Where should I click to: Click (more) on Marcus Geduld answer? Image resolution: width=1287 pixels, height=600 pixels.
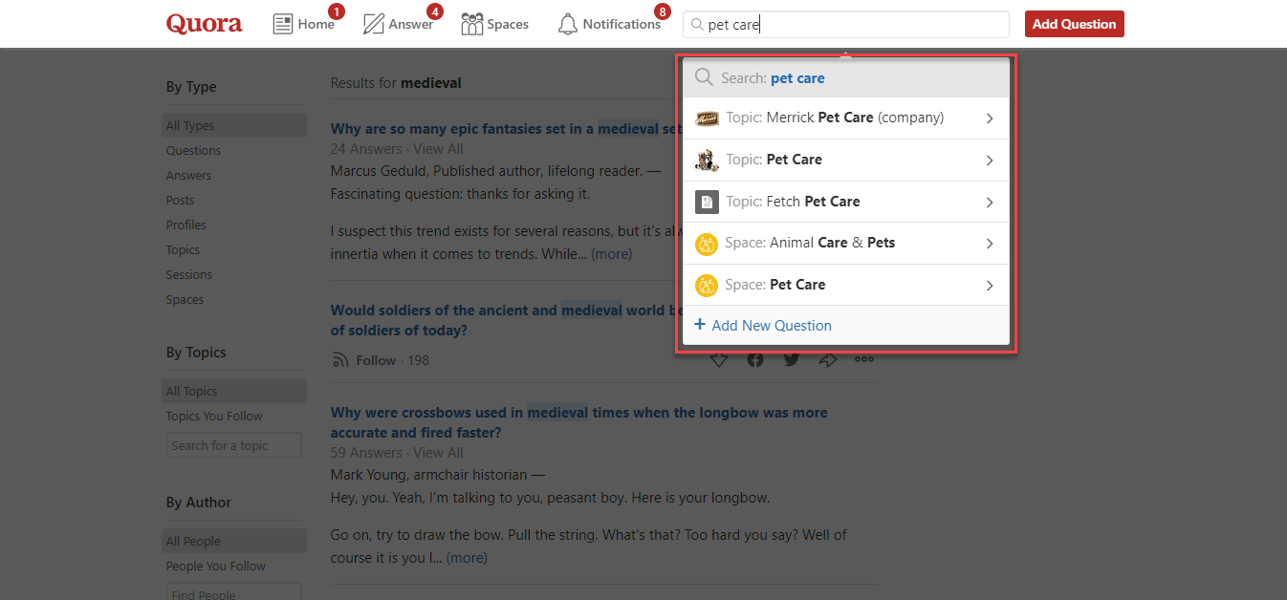(x=611, y=254)
